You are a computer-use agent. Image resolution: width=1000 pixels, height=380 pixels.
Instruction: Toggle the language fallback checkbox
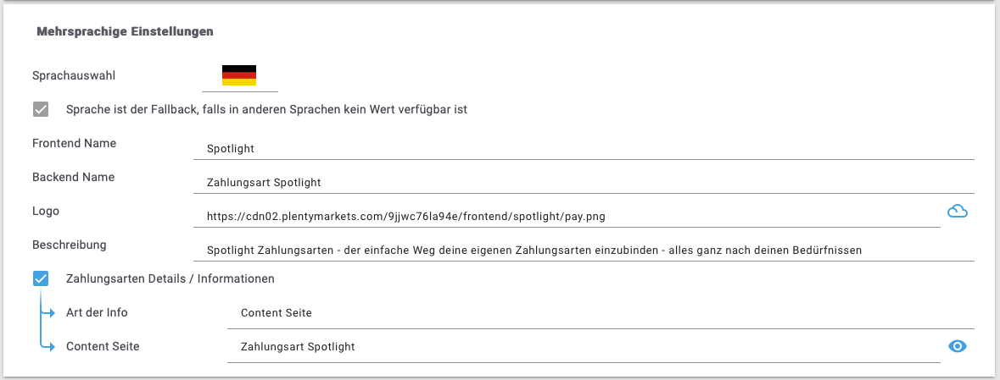click(x=41, y=109)
